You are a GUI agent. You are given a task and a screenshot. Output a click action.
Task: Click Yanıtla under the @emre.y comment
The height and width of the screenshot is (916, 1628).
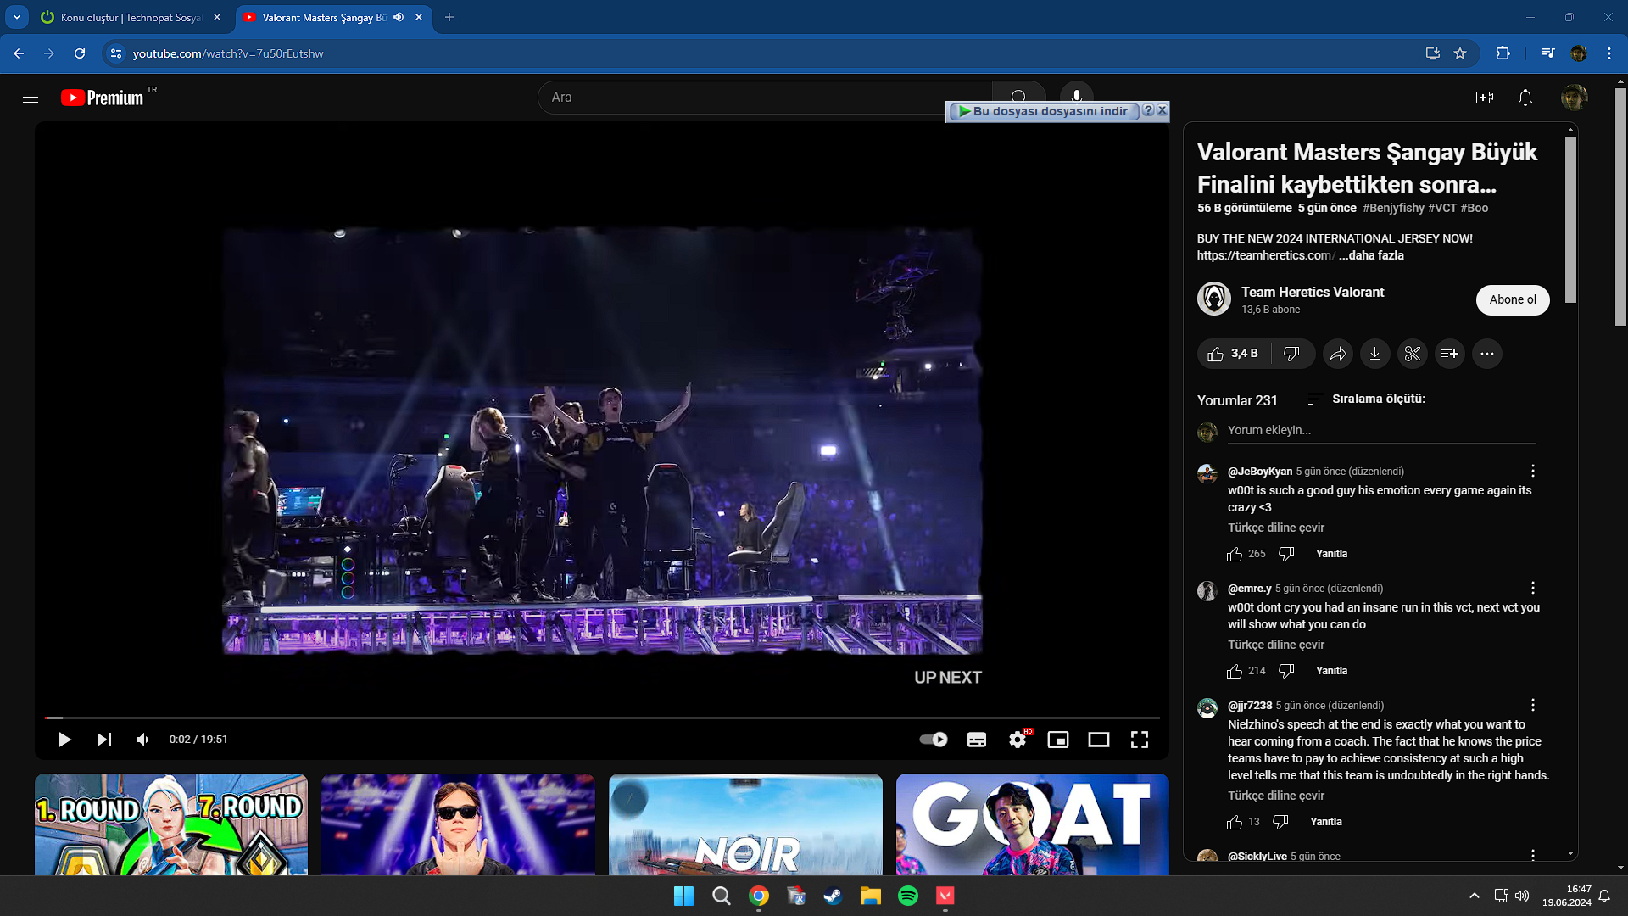click(x=1331, y=671)
